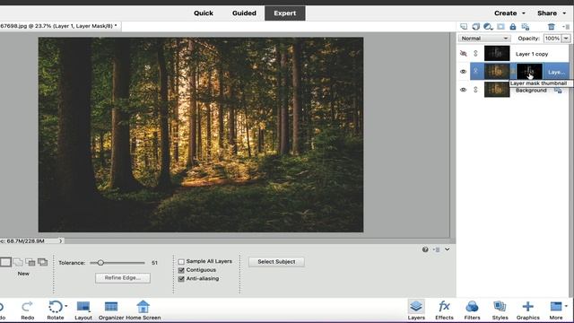Click the Refine Edge button
This screenshot has width=574, height=323.
point(123,278)
